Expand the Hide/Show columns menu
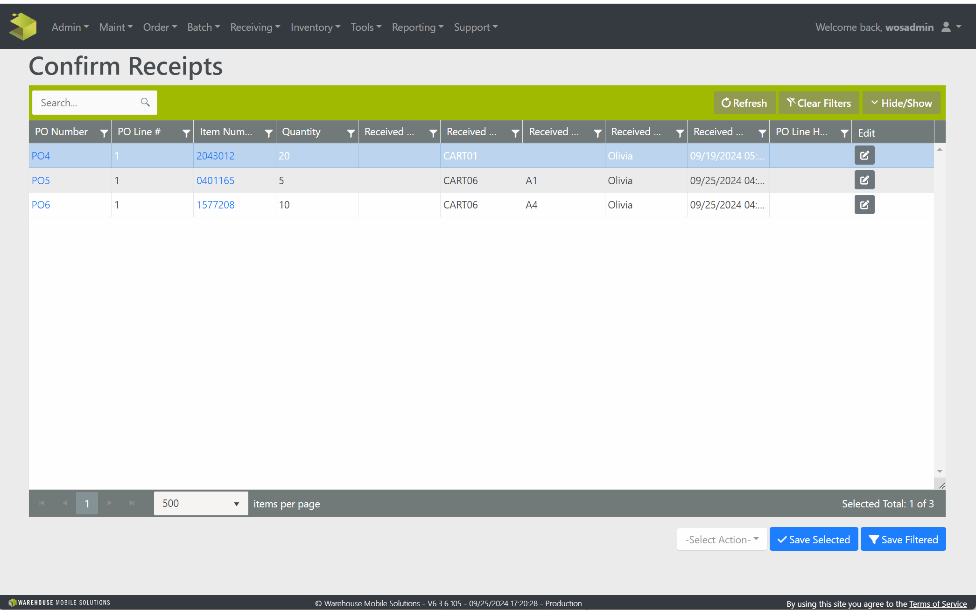The height and width of the screenshot is (610, 976). pos(901,103)
